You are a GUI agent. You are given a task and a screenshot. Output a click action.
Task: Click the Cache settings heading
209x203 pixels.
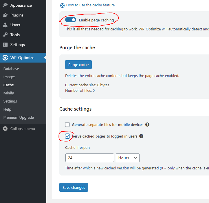click(76, 109)
